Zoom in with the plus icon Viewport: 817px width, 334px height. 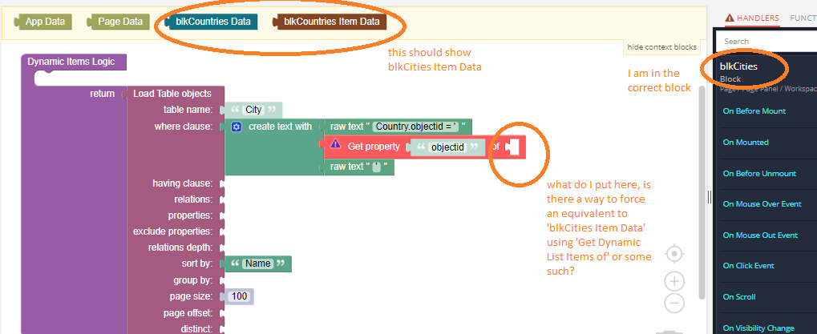674,281
